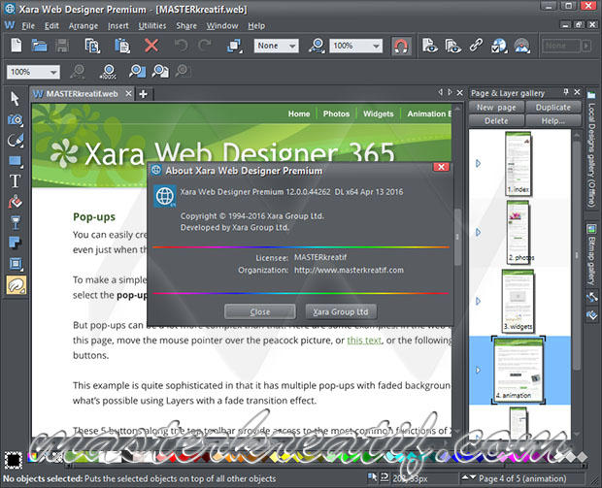602x488 pixels.
Task: Click the globe Publish website icon
Action: pyautogui.click(x=499, y=46)
